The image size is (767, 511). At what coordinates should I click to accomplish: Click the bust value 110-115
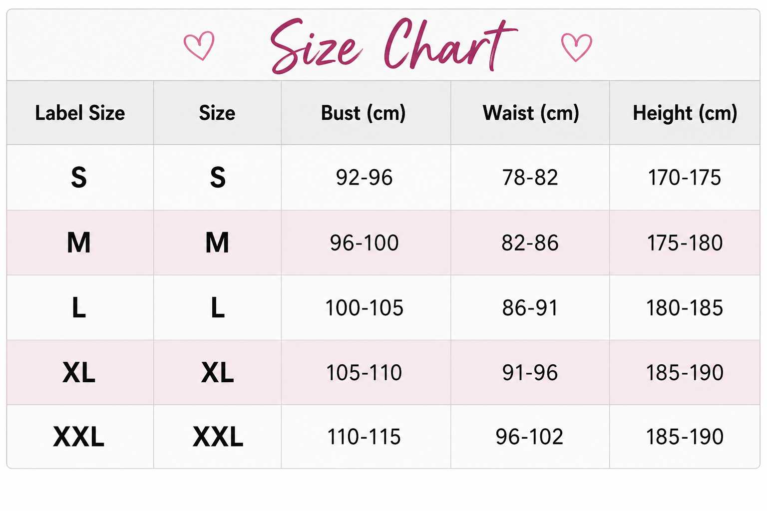[x=364, y=437]
